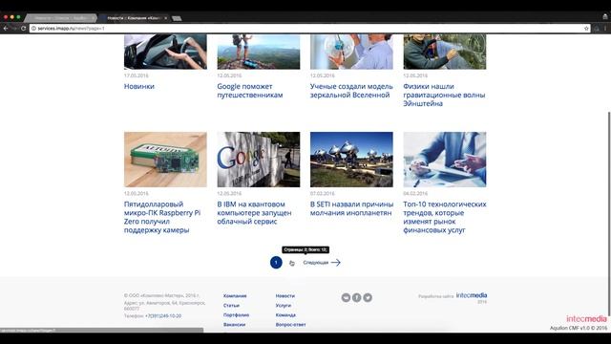611x344 pixels.
Task: Click the Raspberry Pi board thumbnail
Action: [x=165, y=160]
